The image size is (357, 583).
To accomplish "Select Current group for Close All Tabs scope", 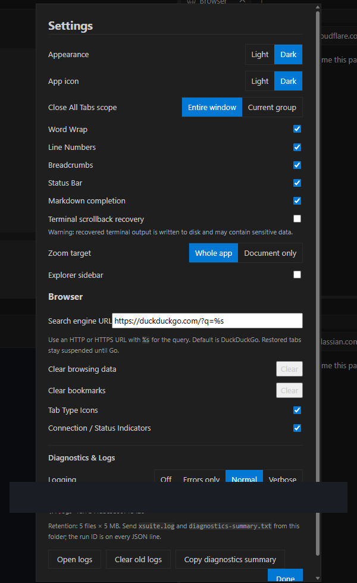I will (x=273, y=107).
